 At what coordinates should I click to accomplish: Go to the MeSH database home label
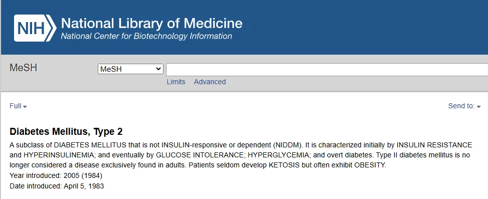point(24,68)
